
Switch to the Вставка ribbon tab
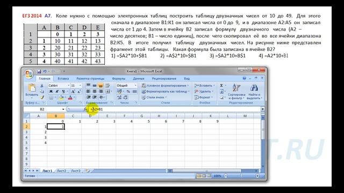coord(63,79)
